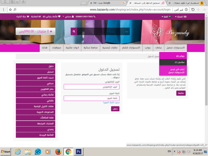Open قائمة رغباتي (0) in top bar

51,17
